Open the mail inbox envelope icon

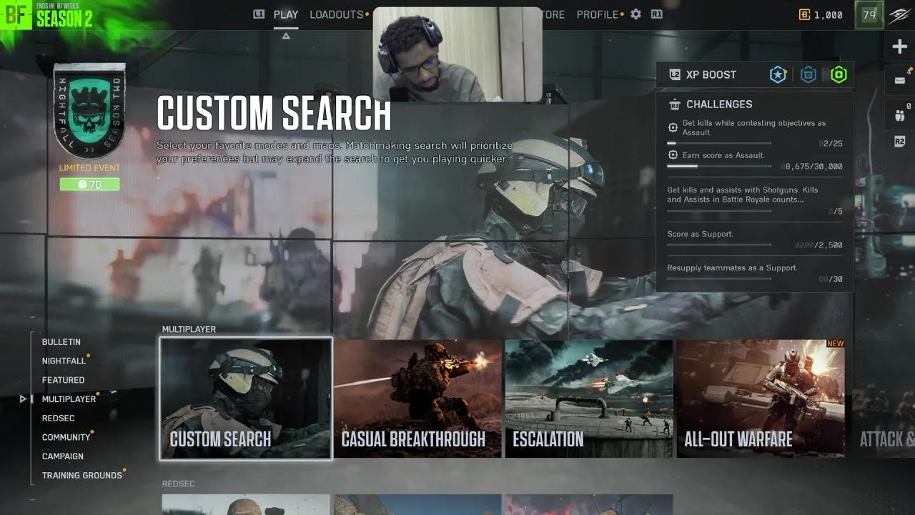point(899,80)
